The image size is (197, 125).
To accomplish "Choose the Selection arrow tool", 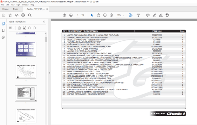I will point(92,15).
